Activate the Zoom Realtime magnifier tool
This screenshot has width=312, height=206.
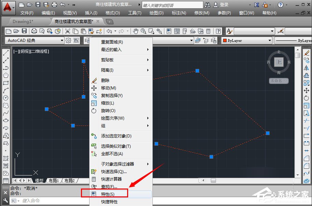pos(144,31)
